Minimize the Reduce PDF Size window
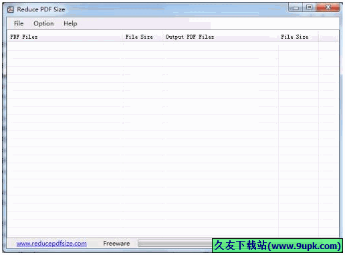 tap(296, 7)
